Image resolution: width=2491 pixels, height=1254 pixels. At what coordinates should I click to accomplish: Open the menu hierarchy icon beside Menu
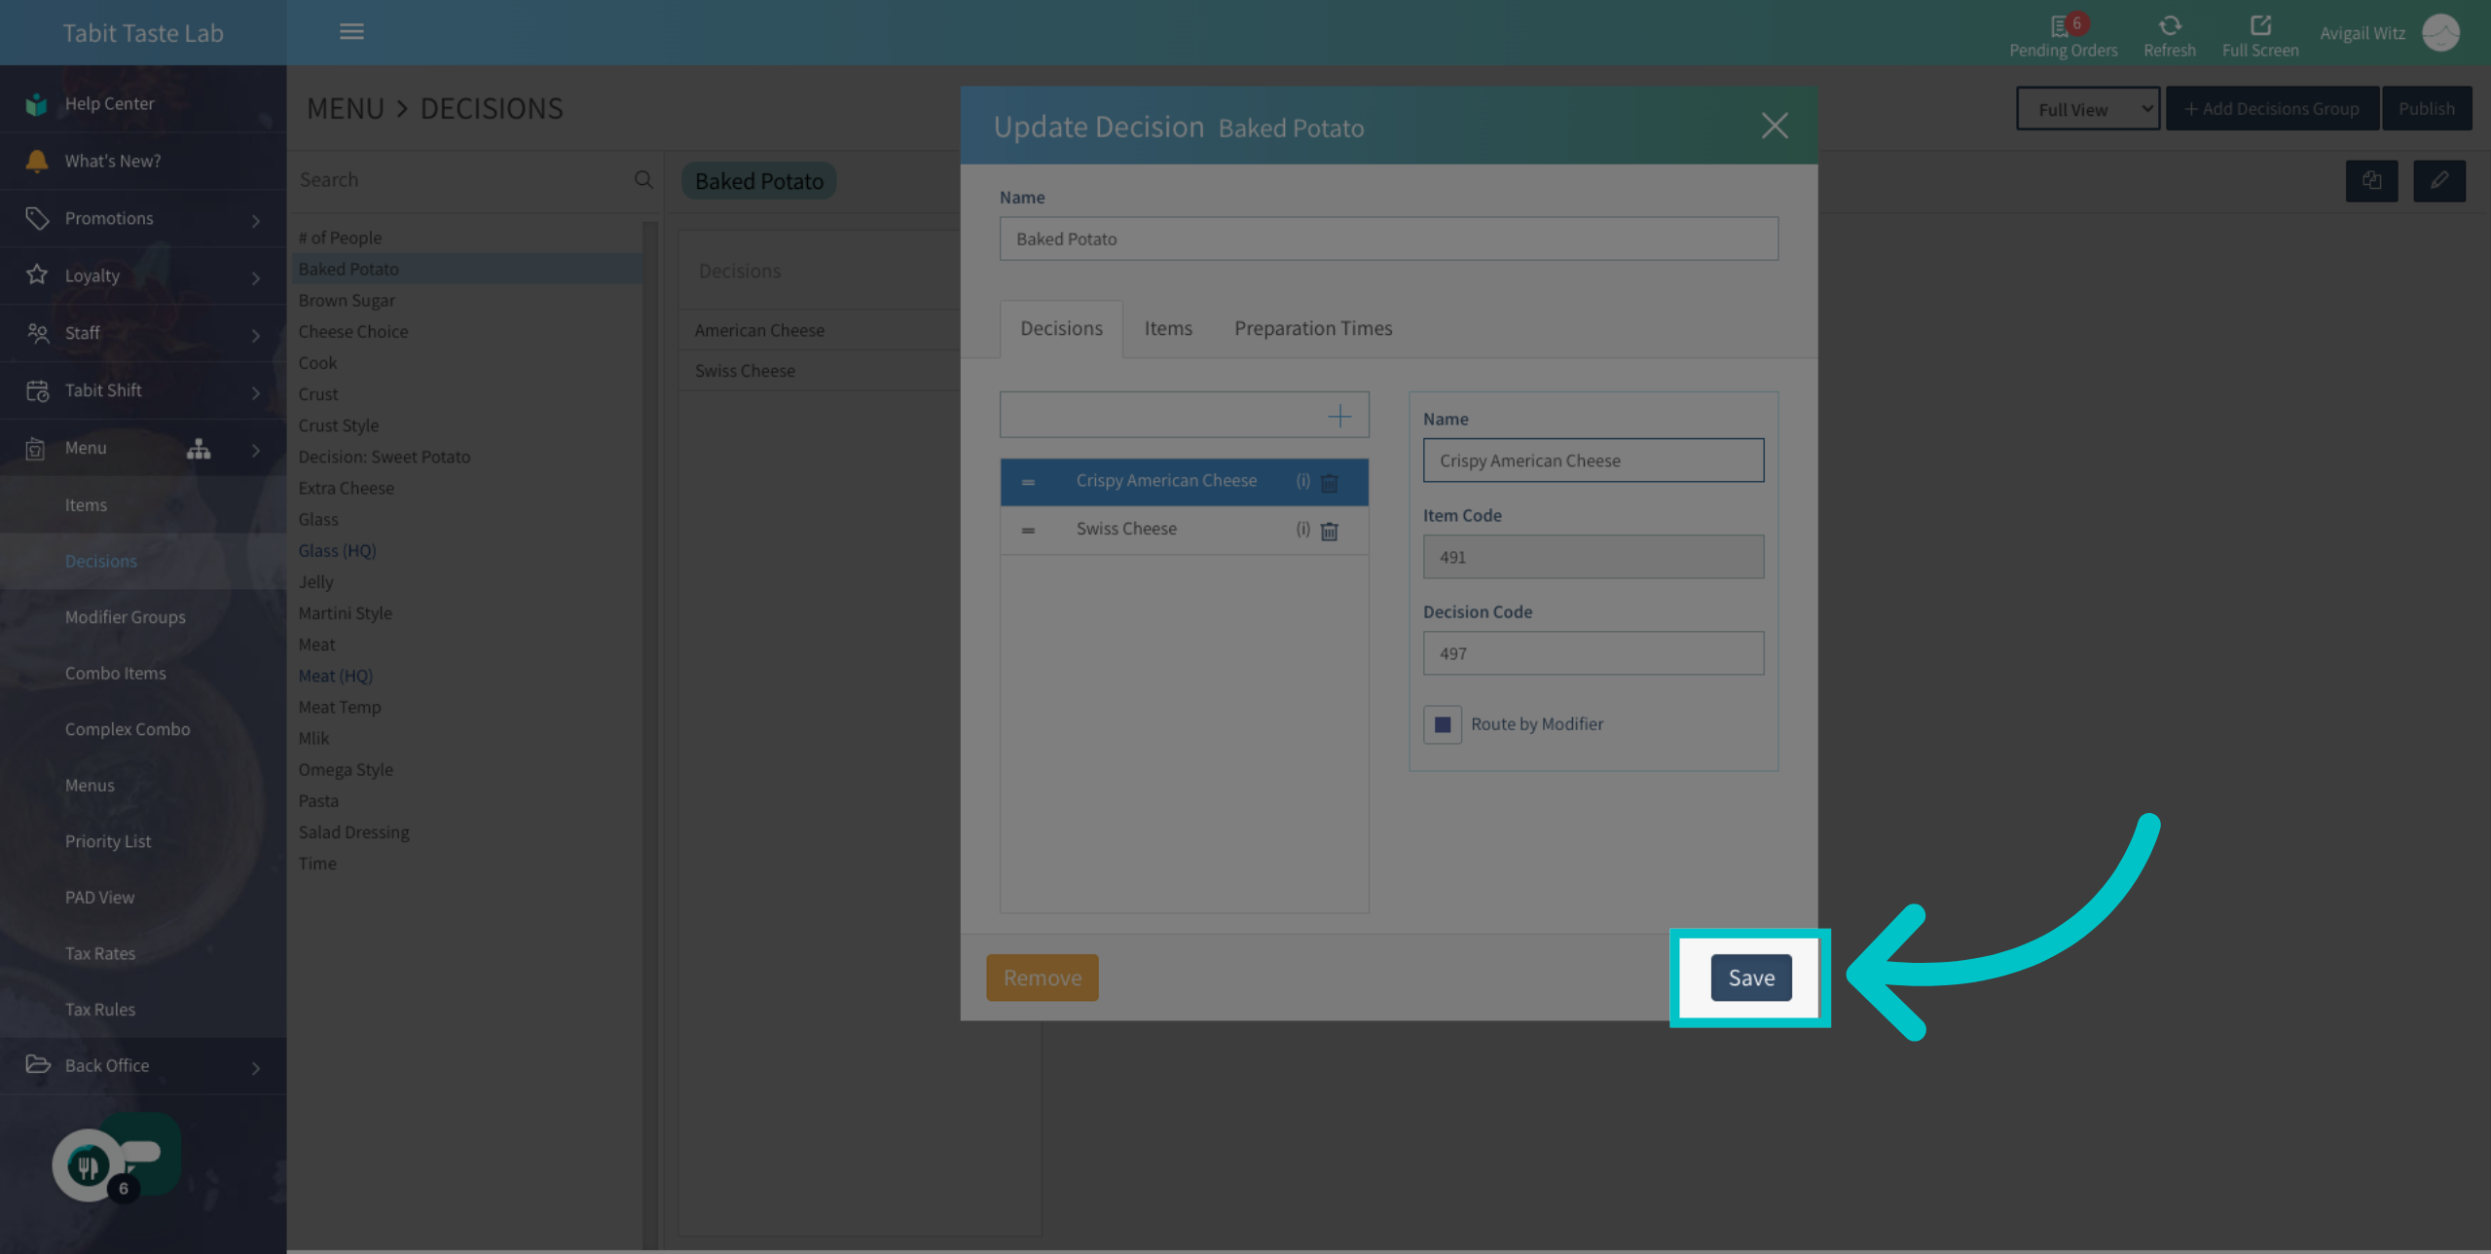(199, 449)
